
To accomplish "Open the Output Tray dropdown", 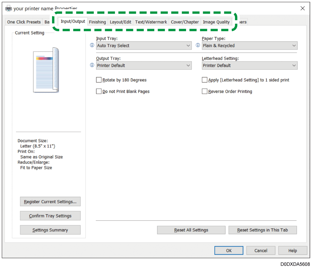I will (144, 65).
